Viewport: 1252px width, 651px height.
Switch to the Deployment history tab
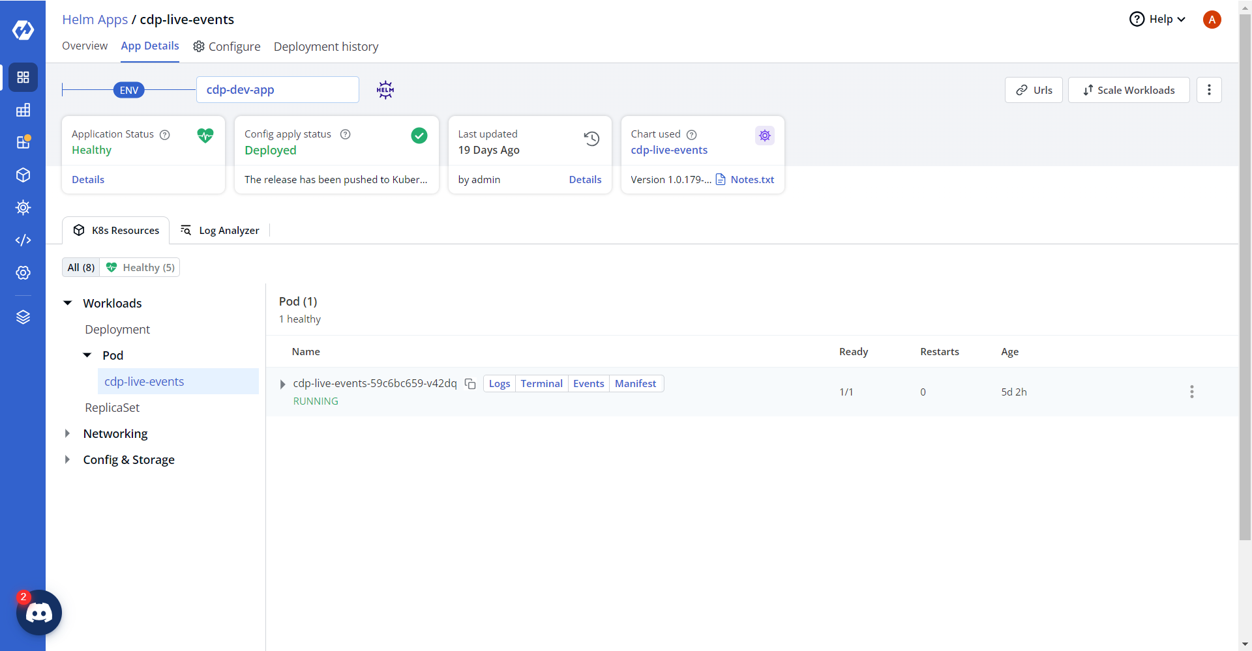(x=325, y=47)
